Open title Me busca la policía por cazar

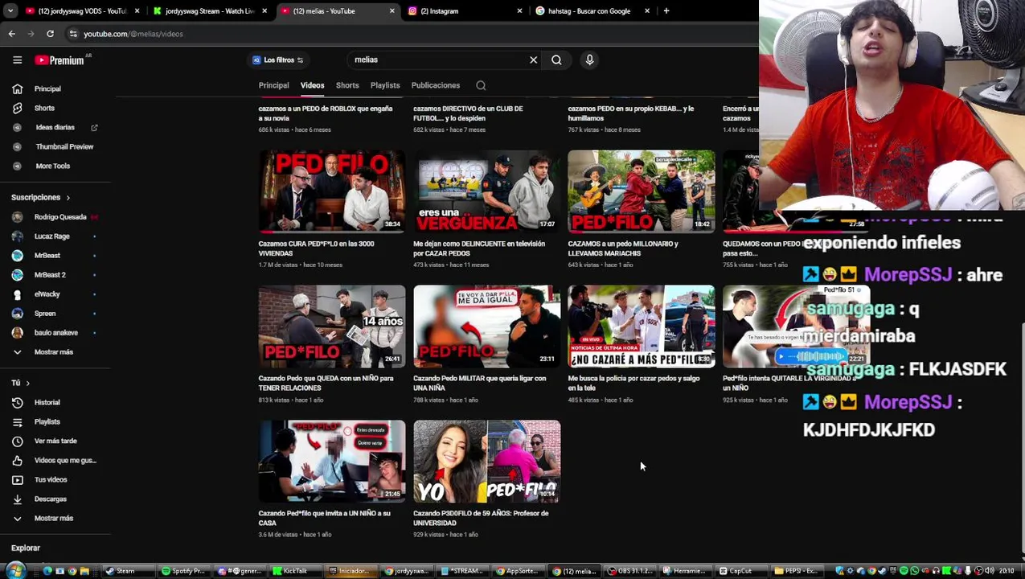633,383
